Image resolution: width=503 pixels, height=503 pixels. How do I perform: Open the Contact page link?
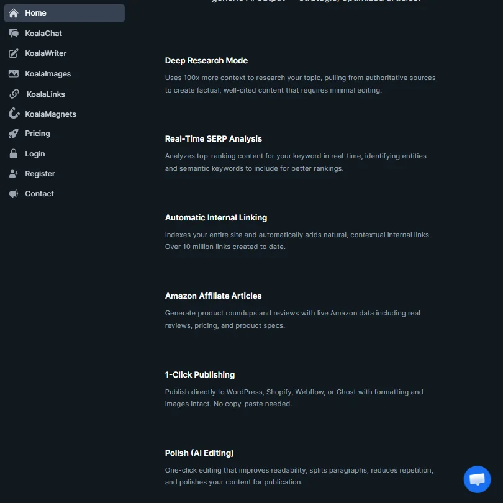[39, 194]
